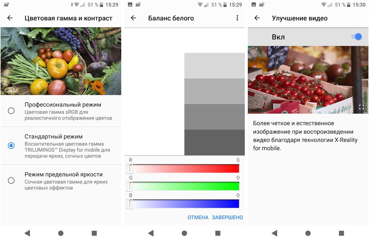Screen dimensions: 369x242
Task: Tap Android back triangle under color gamut screen
Action: coord(27,233)
